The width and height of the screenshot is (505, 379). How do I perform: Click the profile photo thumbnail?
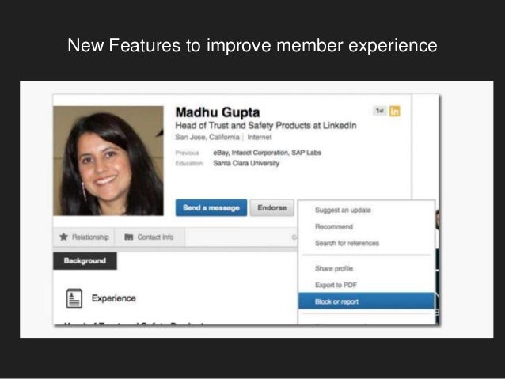click(108, 161)
